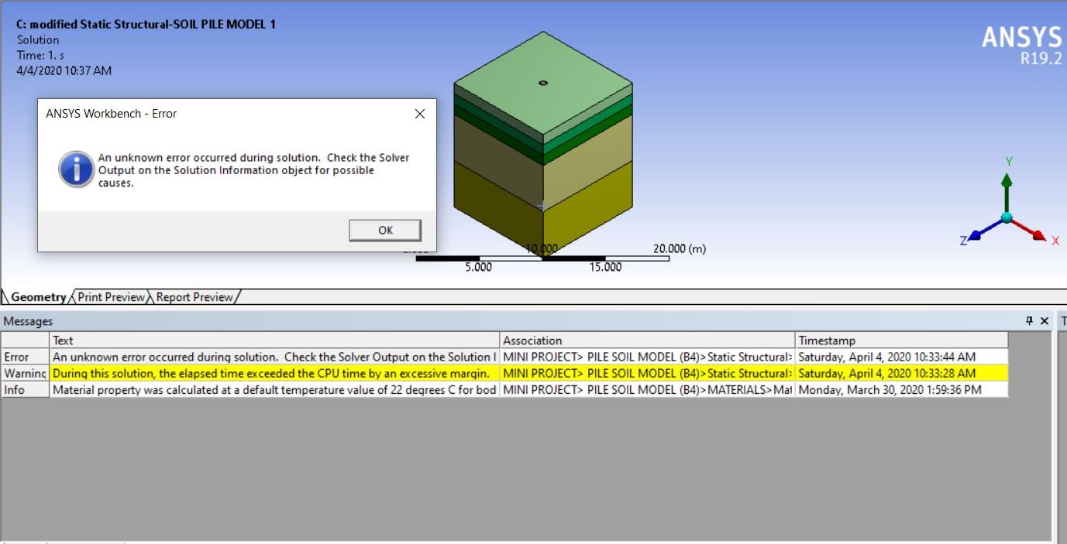Sort messages by the Association column header
1067x544 pixels.
pos(648,340)
